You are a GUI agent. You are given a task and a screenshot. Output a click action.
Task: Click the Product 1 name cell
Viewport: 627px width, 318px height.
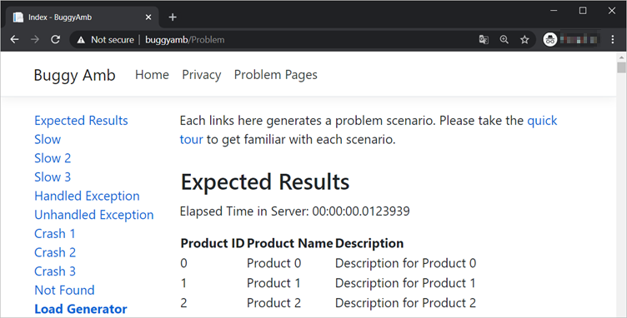coord(273,283)
